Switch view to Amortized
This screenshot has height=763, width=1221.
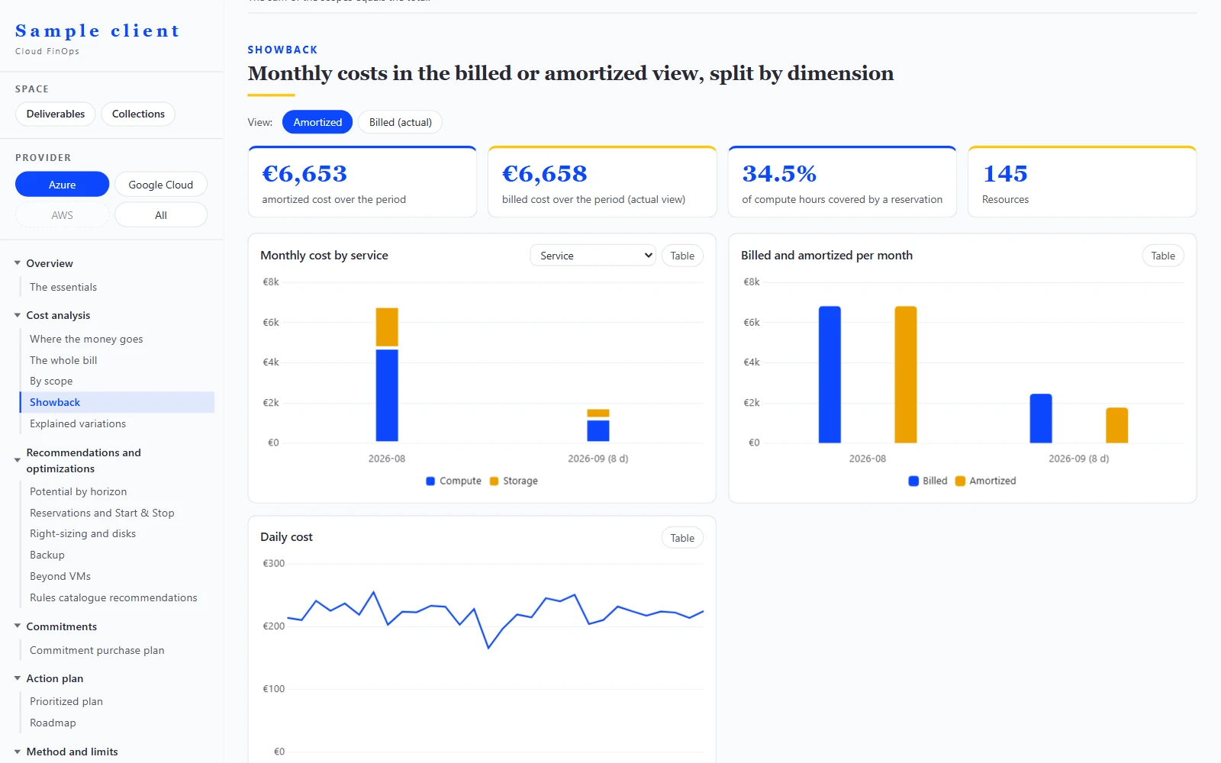click(317, 122)
